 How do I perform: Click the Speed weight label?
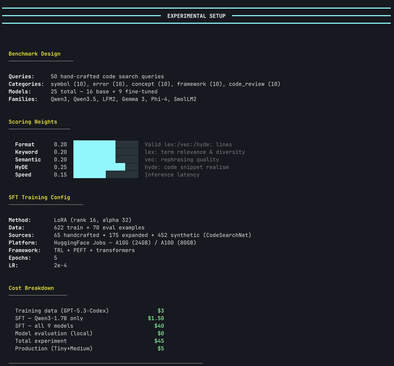23,175
